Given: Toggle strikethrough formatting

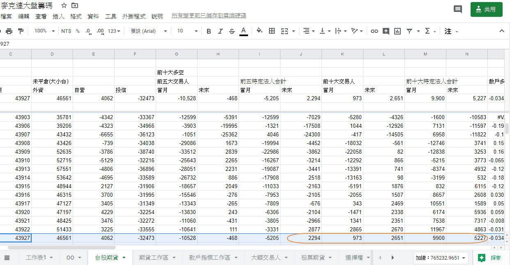Looking at the screenshot, I should click(232, 31).
